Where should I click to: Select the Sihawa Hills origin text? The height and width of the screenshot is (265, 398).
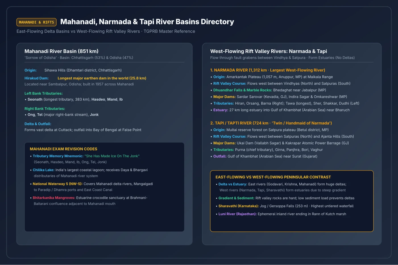coord(83,70)
